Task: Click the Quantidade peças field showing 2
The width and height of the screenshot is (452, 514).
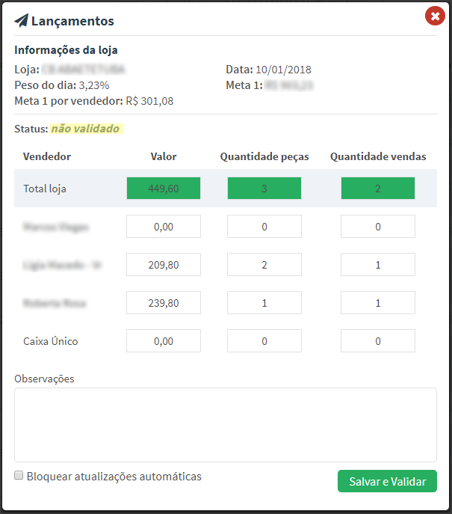Action: (x=264, y=265)
